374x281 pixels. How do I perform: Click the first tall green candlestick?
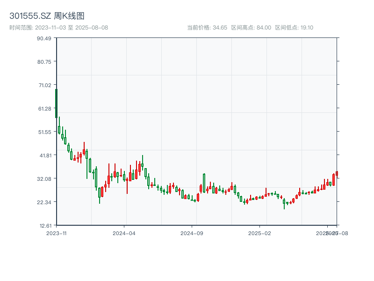(x=56, y=103)
